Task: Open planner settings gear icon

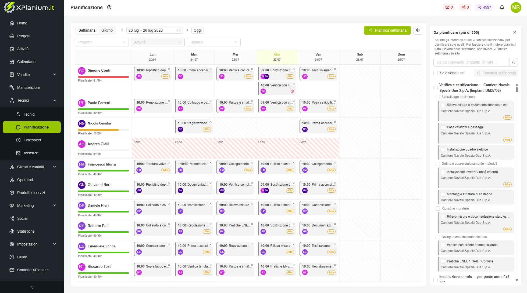Action: [x=418, y=30]
